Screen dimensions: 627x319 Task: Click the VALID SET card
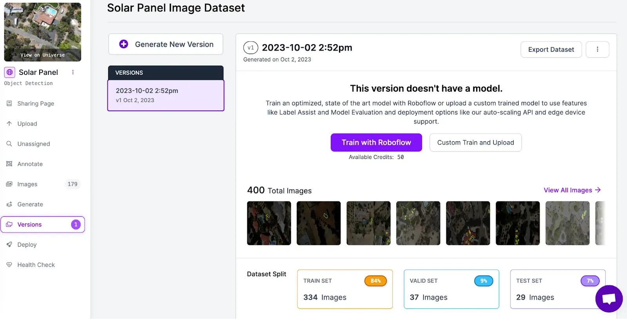[451, 289]
